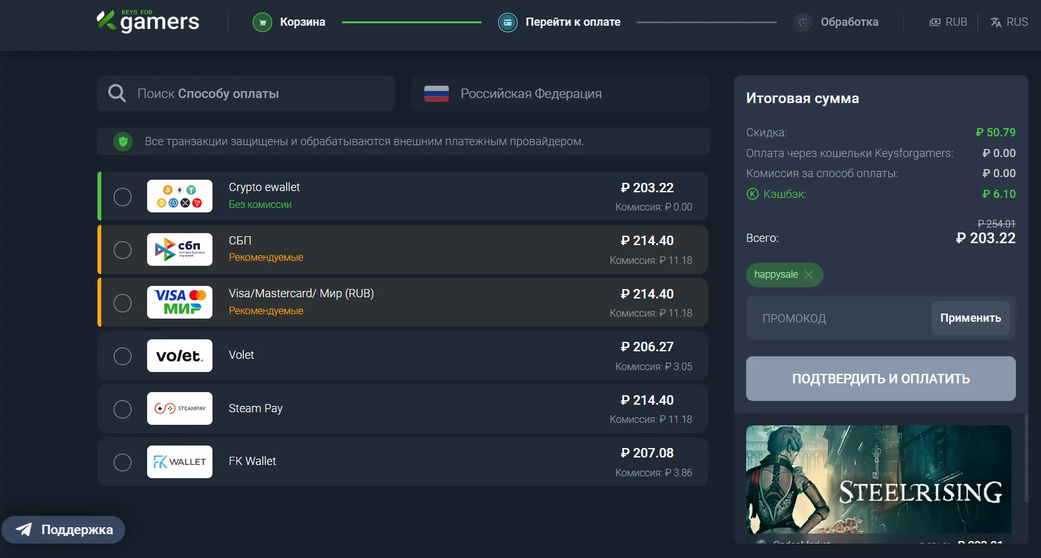Screen dimensions: 1041x558
Task: Click the СБП price ₽ 214.40
Action: coord(647,241)
